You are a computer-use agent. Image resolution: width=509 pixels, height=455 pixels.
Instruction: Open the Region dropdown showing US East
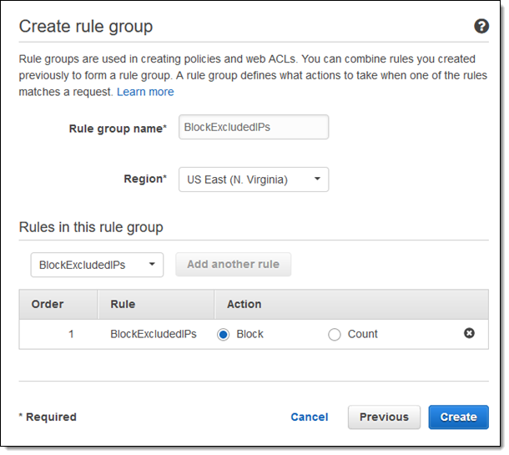pos(254,179)
